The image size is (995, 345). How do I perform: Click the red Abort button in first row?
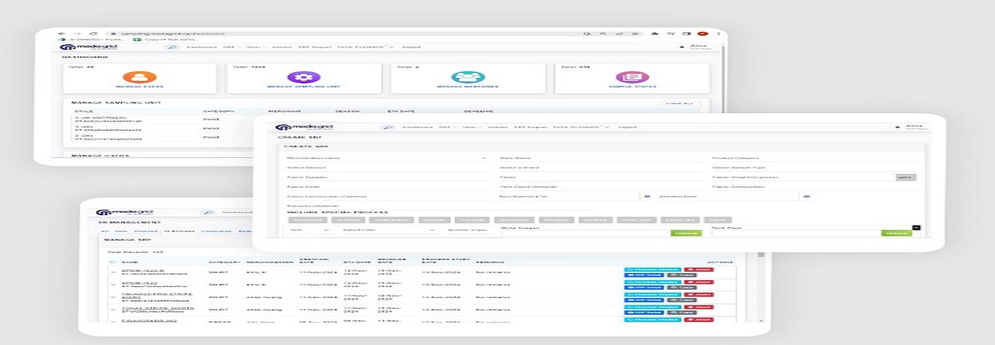(700, 270)
